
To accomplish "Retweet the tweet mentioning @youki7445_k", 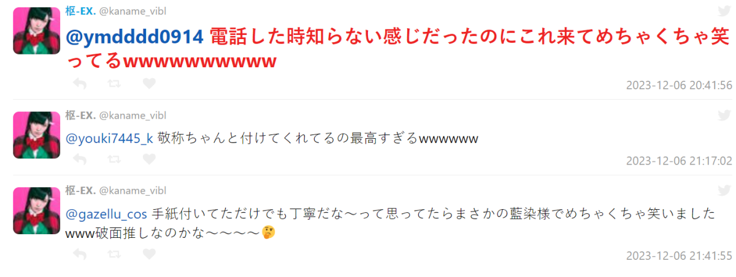I will tap(114, 159).
